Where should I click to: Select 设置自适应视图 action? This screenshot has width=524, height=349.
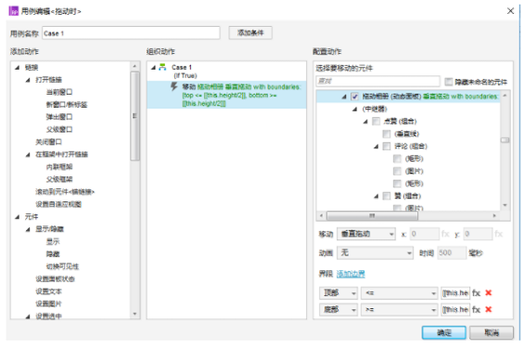tap(58, 204)
